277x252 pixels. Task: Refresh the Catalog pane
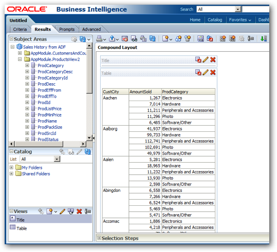[x=88, y=152]
